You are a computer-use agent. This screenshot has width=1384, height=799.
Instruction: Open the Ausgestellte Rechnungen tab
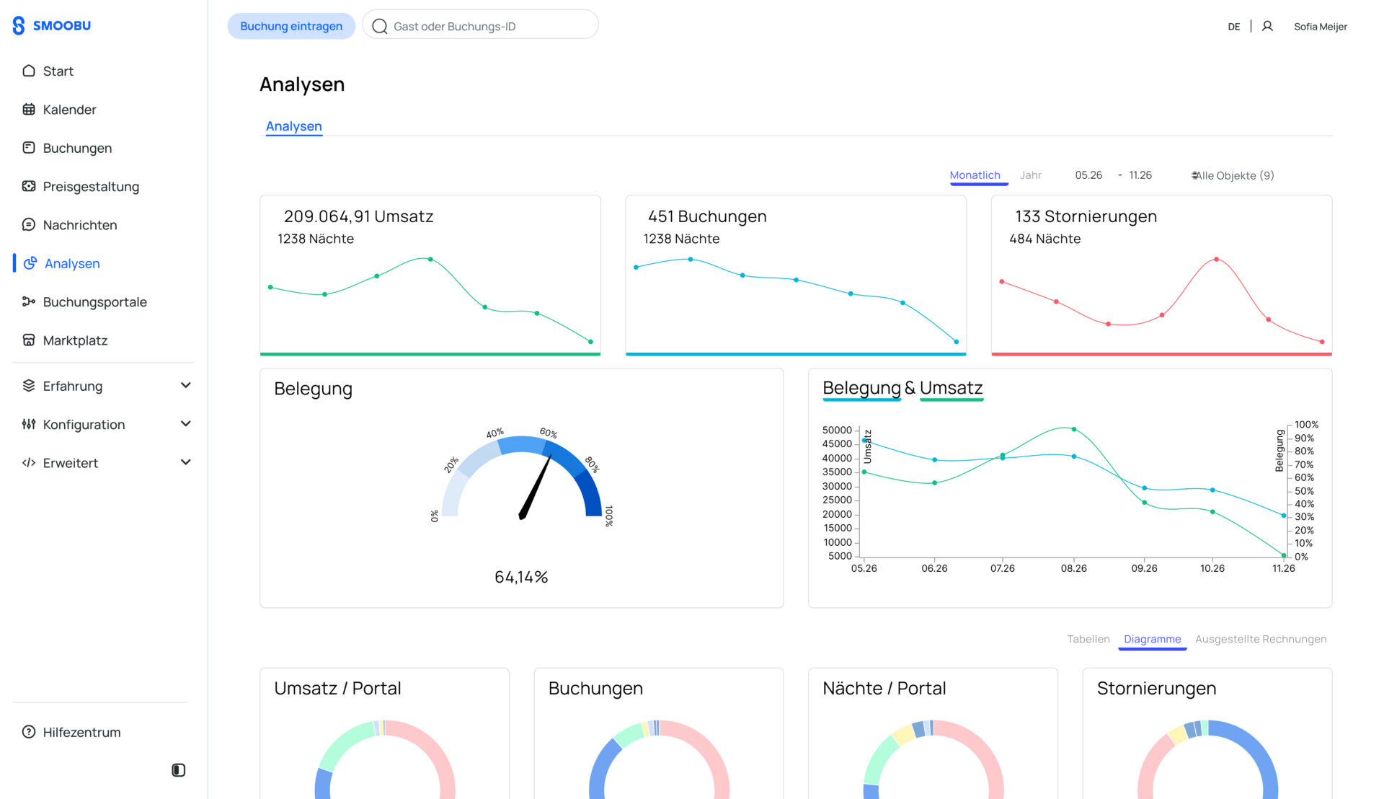coord(1260,639)
